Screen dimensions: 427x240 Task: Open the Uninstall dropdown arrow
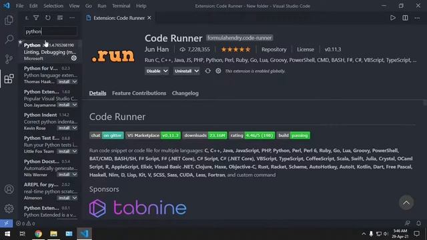point(196,71)
